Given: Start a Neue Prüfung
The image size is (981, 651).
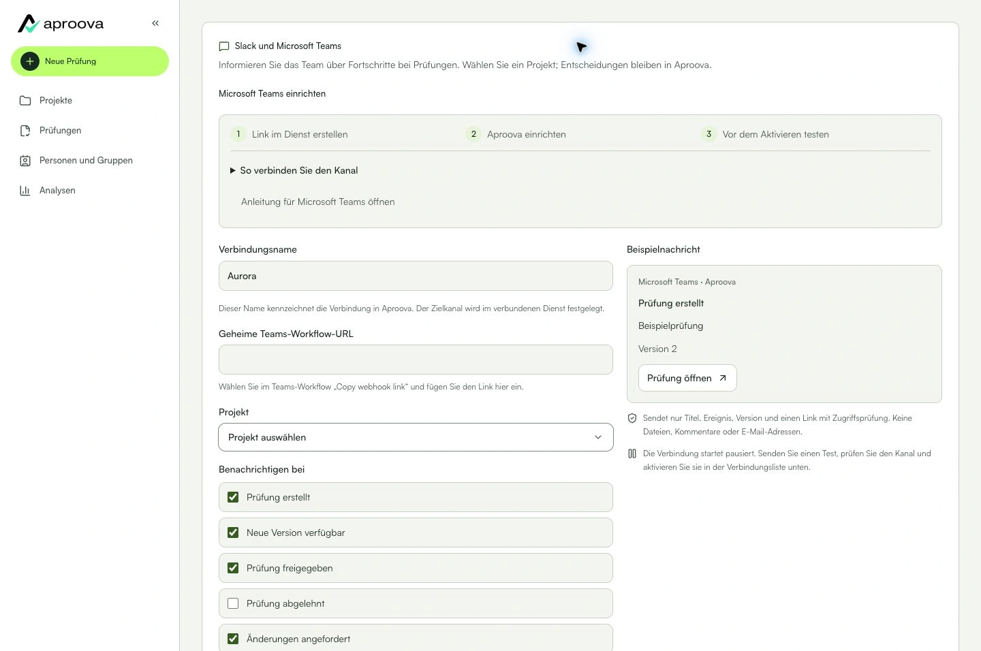Looking at the screenshot, I should click(90, 61).
